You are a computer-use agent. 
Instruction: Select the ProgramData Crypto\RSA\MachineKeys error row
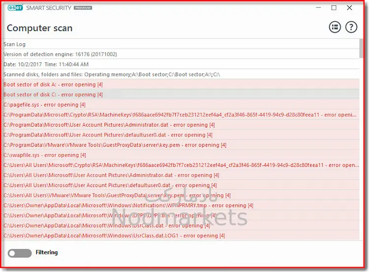pos(181,114)
